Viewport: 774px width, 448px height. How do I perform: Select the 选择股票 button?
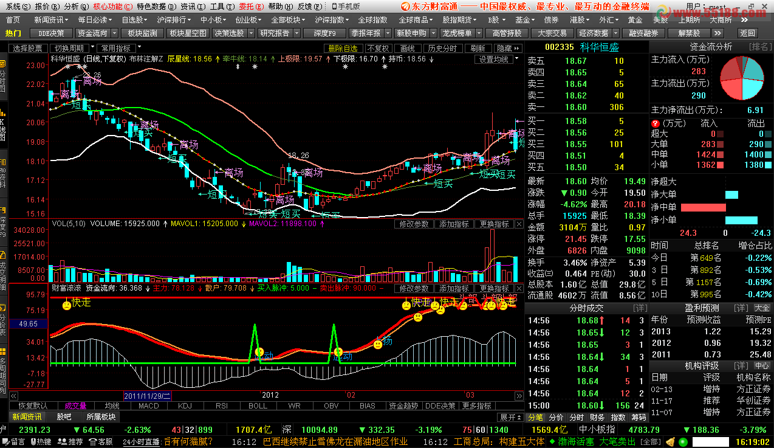coord(27,48)
